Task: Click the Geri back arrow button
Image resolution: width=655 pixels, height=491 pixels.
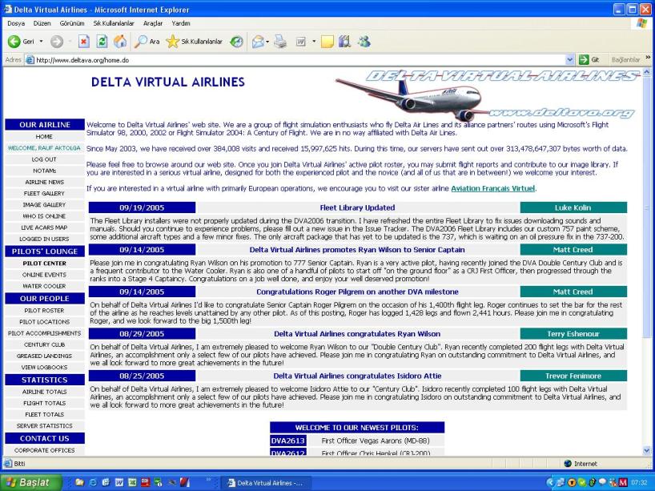Action: coord(21,42)
